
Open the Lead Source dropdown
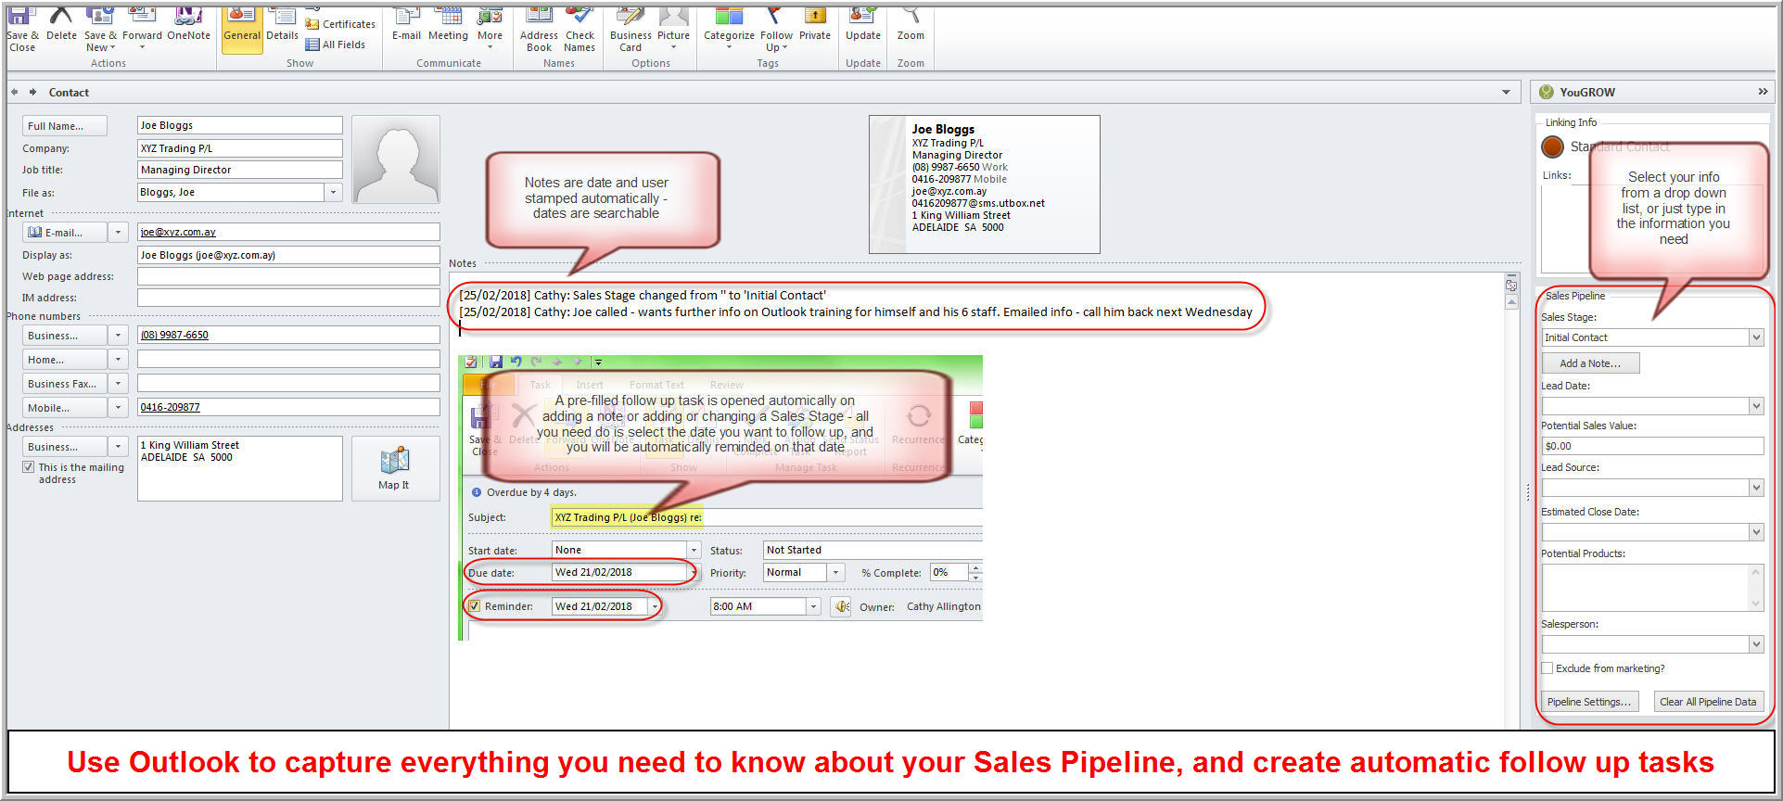coord(1755,488)
